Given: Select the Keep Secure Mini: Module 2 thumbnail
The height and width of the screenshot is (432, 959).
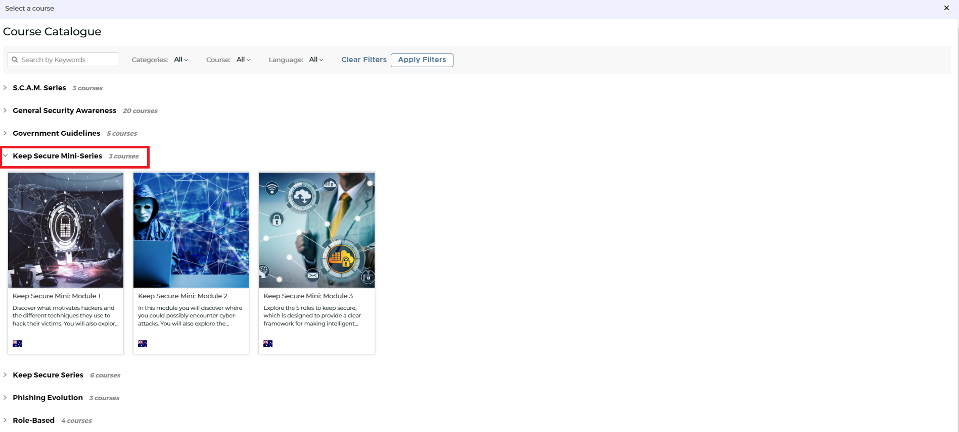Looking at the screenshot, I should 191,230.
